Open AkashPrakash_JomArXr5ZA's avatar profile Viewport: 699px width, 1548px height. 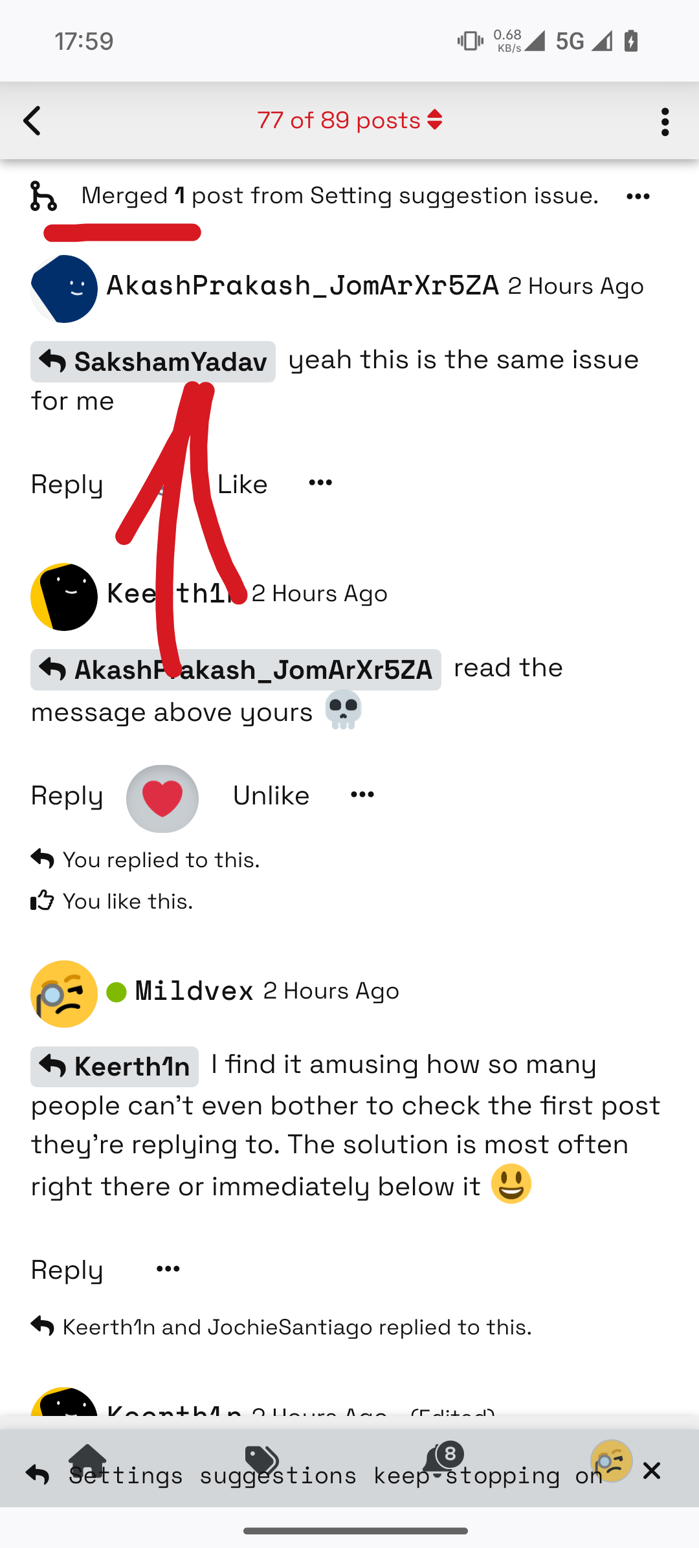(64, 289)
